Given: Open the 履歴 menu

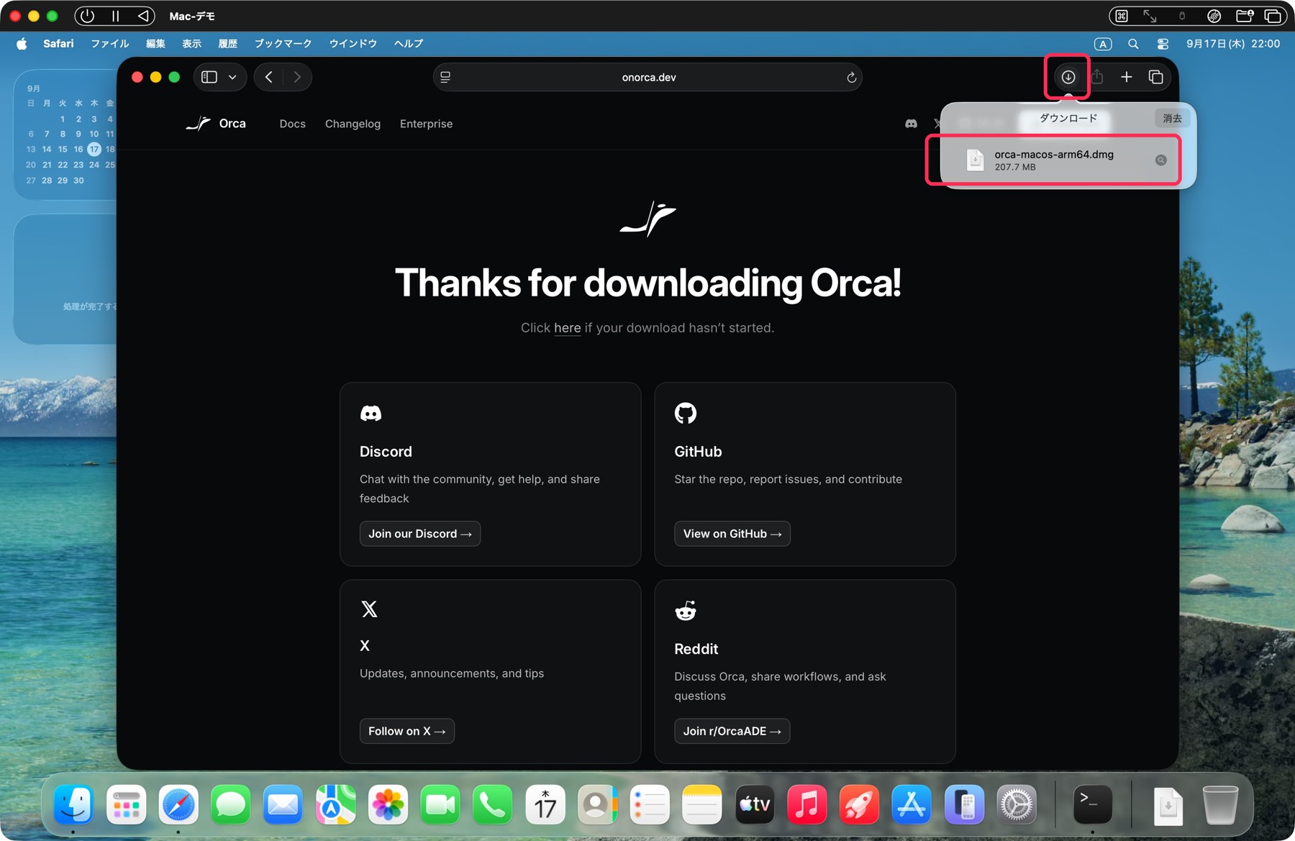Looking at the screenshot, I should 228,44.
